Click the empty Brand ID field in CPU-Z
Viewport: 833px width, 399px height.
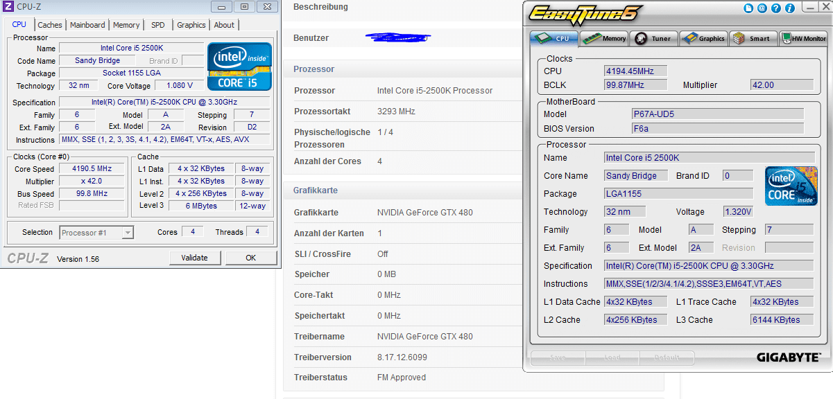pyautogui.click(x=193, y=61)
